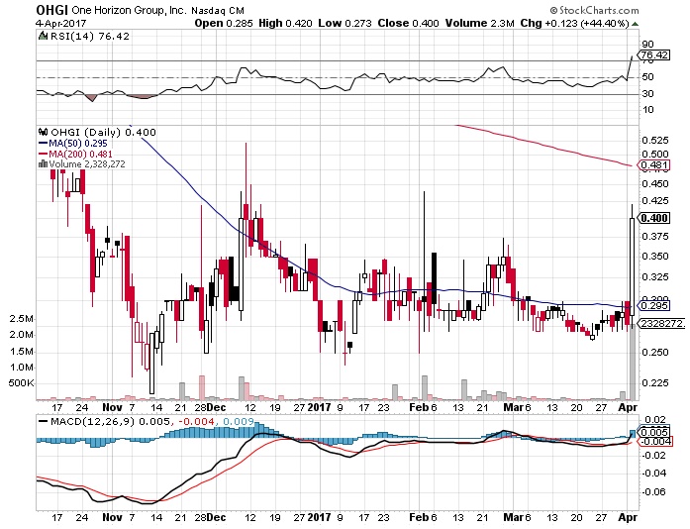Viewport: 690px width, 529px height.
Task: Click the MACD axis label -0.06
Action: pos(653,491)
